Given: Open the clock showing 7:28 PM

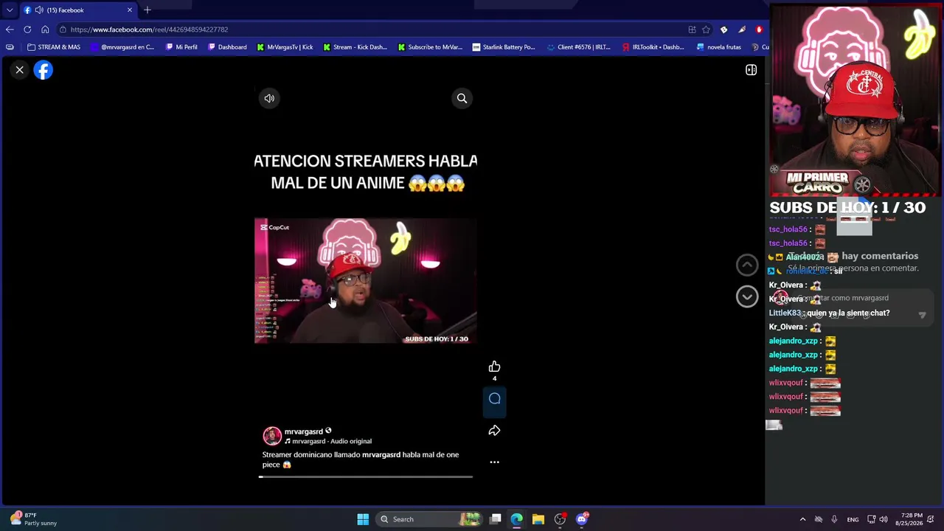Looking at the screenshot, I should (x=909, y=519).
